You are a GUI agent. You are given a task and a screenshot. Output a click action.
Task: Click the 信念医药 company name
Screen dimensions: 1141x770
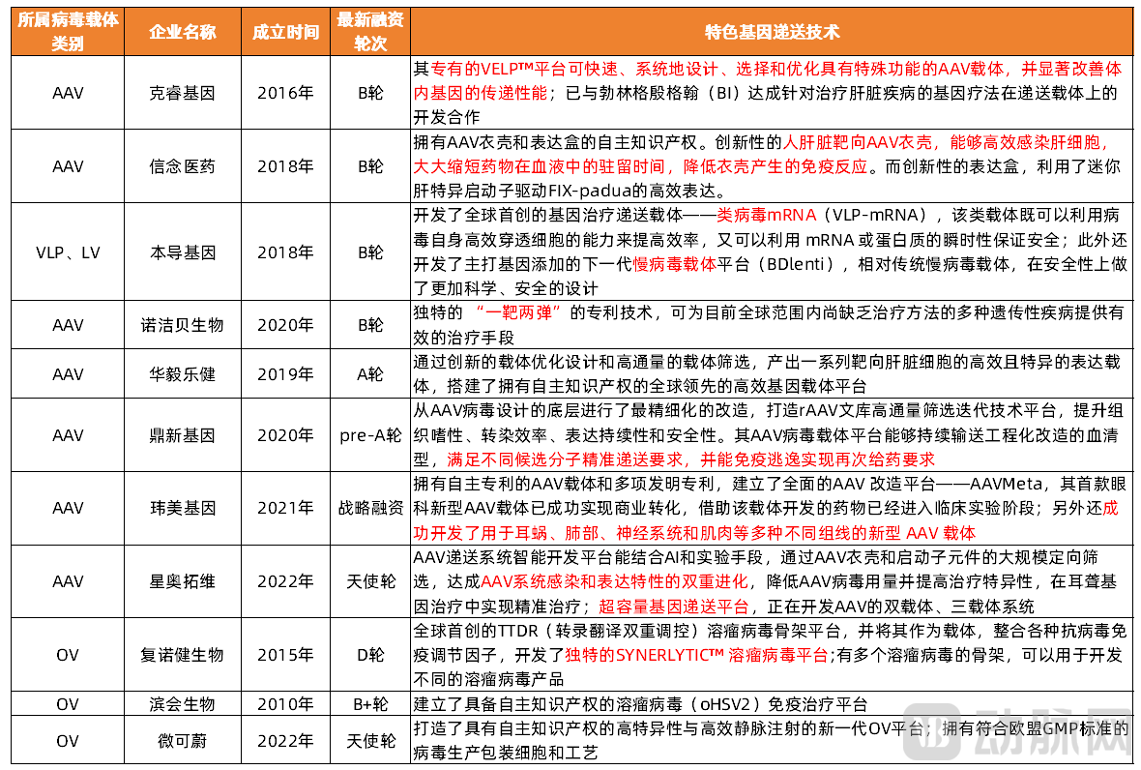[183, 166]
